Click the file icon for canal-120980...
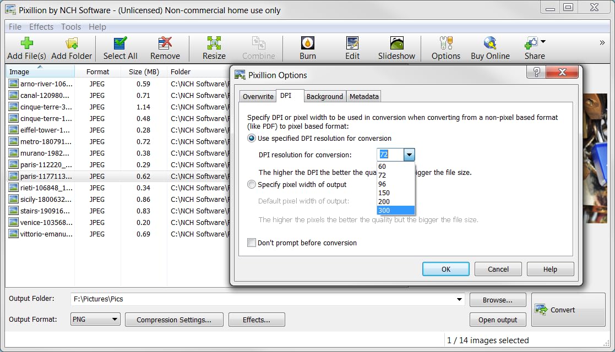Screen dimensions: 615x352 tap(13, 95)
